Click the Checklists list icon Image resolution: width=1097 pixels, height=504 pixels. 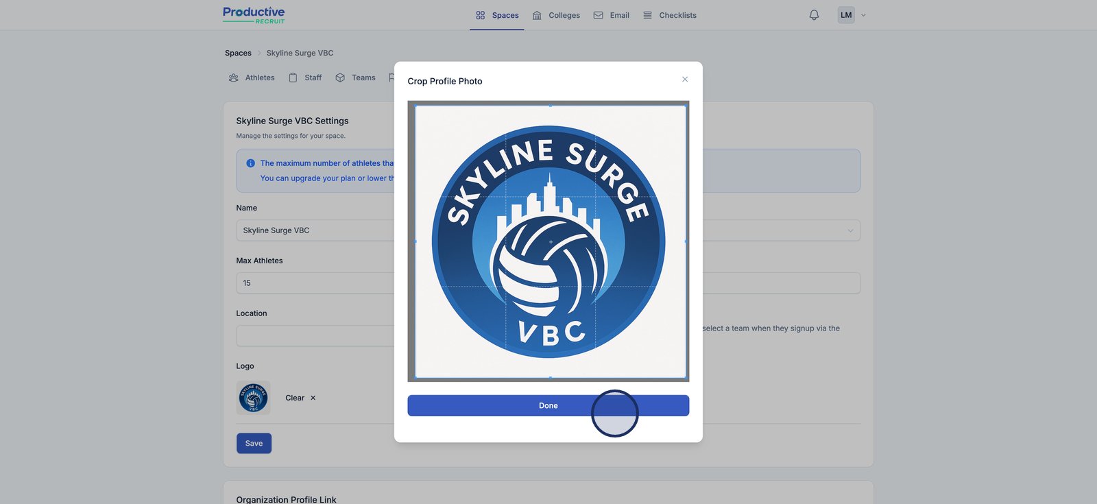tap(647, 15)
